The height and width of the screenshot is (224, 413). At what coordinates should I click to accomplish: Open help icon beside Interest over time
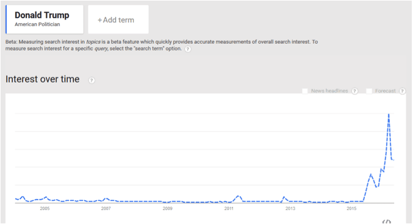click(x=92, y=80)
